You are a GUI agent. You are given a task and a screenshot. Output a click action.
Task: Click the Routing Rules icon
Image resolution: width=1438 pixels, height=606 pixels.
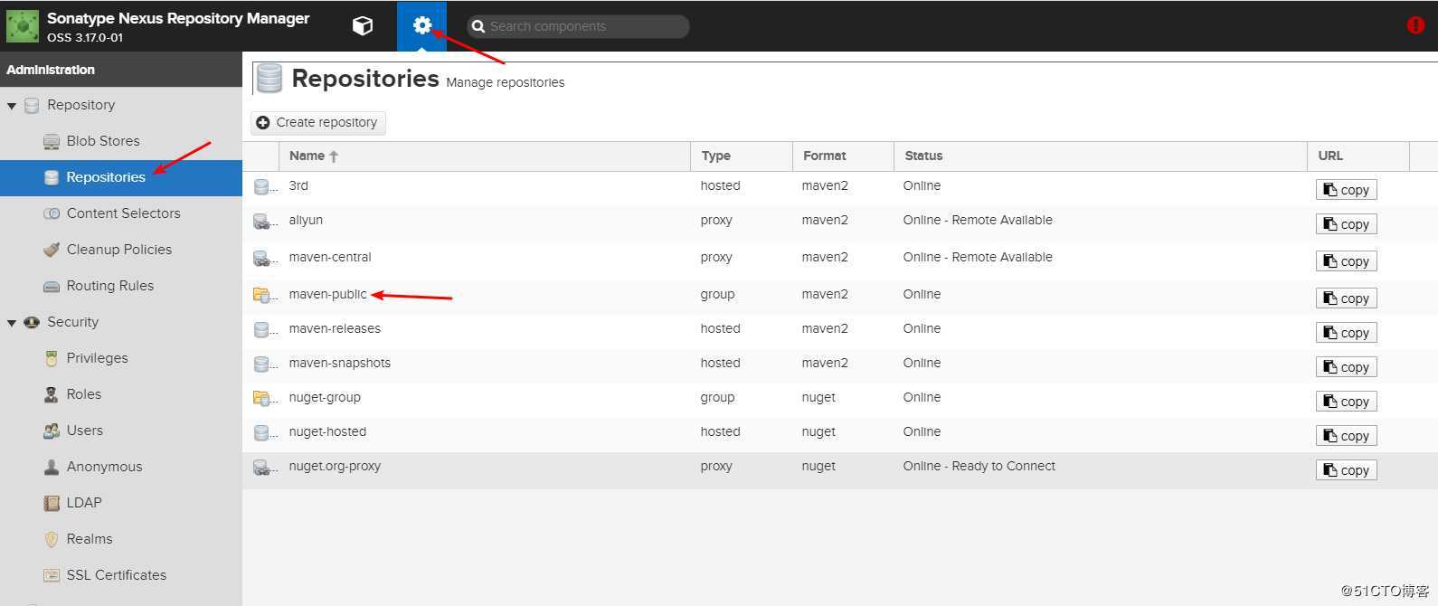coord(52,286)
